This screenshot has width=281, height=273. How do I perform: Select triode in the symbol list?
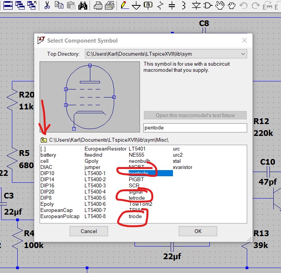tap(135, 216)
